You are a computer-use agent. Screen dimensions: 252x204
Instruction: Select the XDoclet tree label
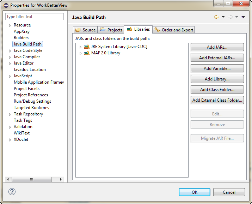21,139
